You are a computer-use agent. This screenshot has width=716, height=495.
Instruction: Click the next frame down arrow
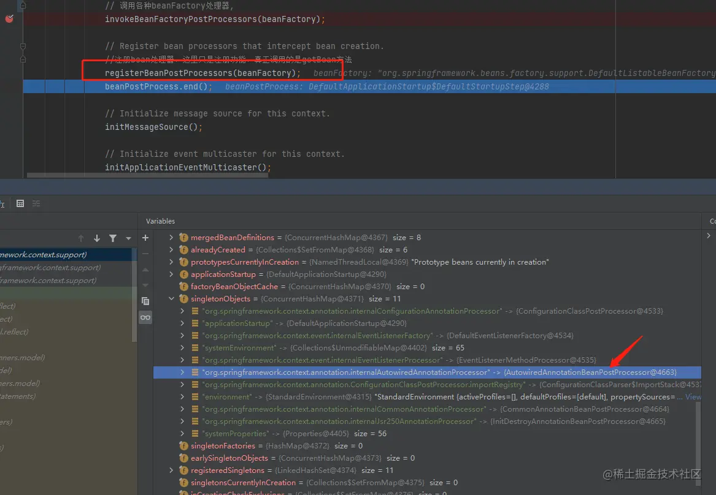click(x=97, y=238)
